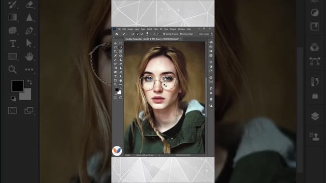Image resolution: width=326 pixels, height=183 pixels.
Task: Open status bar info arrow menu
Action: pos(159,155)
